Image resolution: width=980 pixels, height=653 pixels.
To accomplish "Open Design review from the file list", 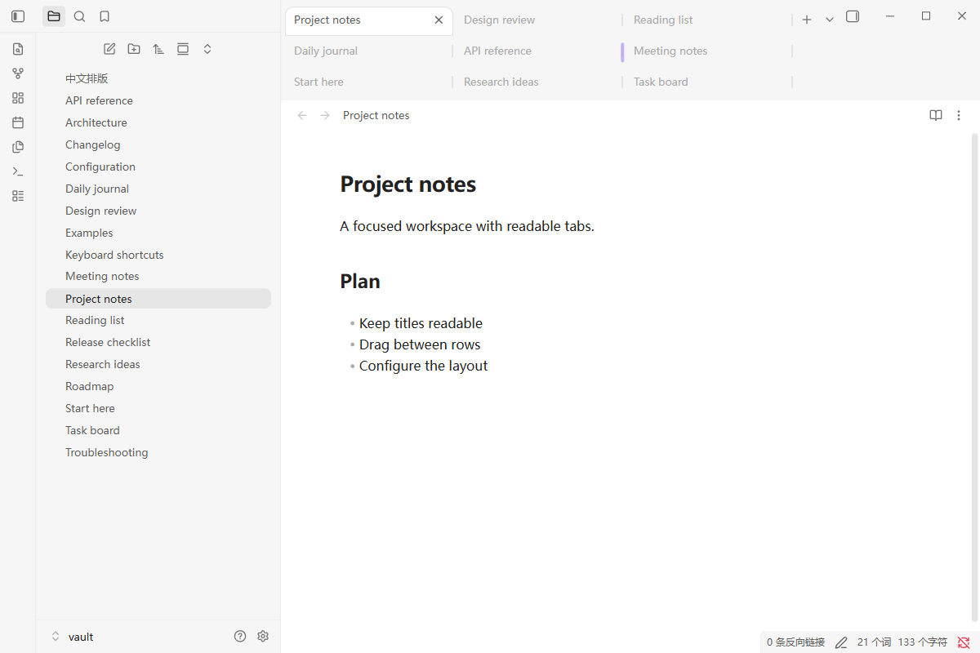I will pyautogui.click(x=158, y=211).
